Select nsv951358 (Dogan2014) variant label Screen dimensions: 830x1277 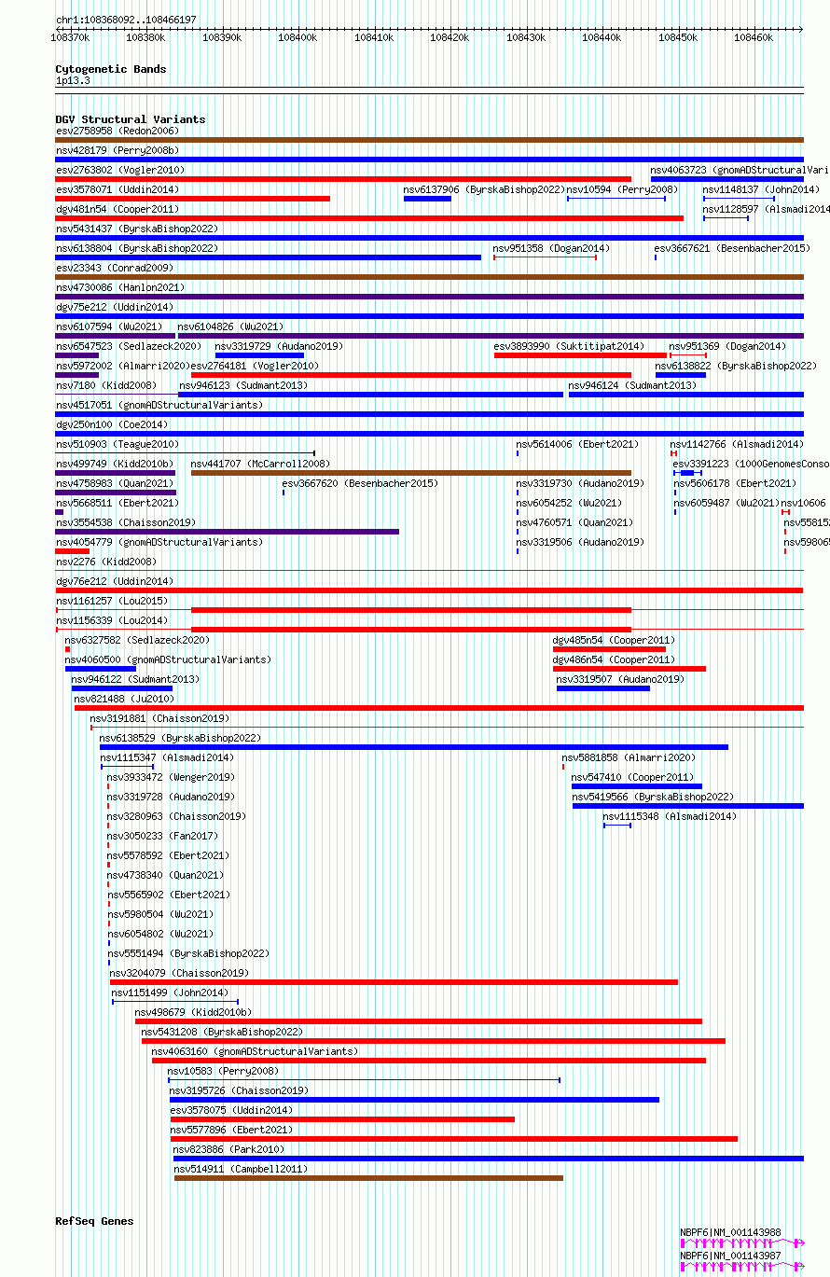point(551,248)
